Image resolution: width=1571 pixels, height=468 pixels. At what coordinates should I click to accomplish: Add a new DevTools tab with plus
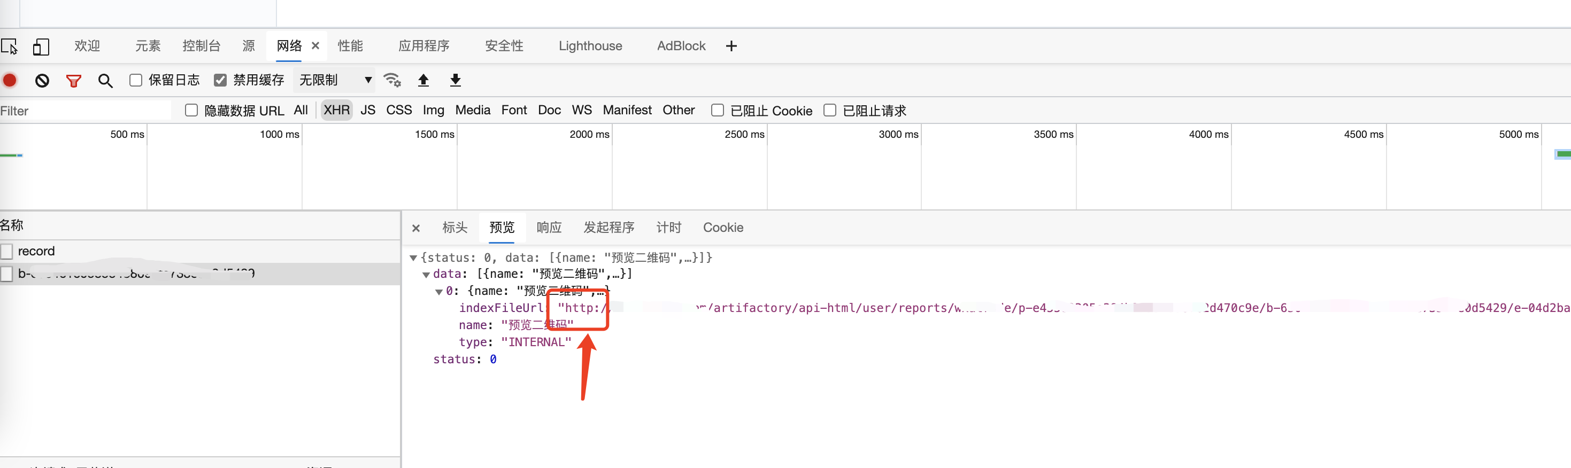pos(731,46)
